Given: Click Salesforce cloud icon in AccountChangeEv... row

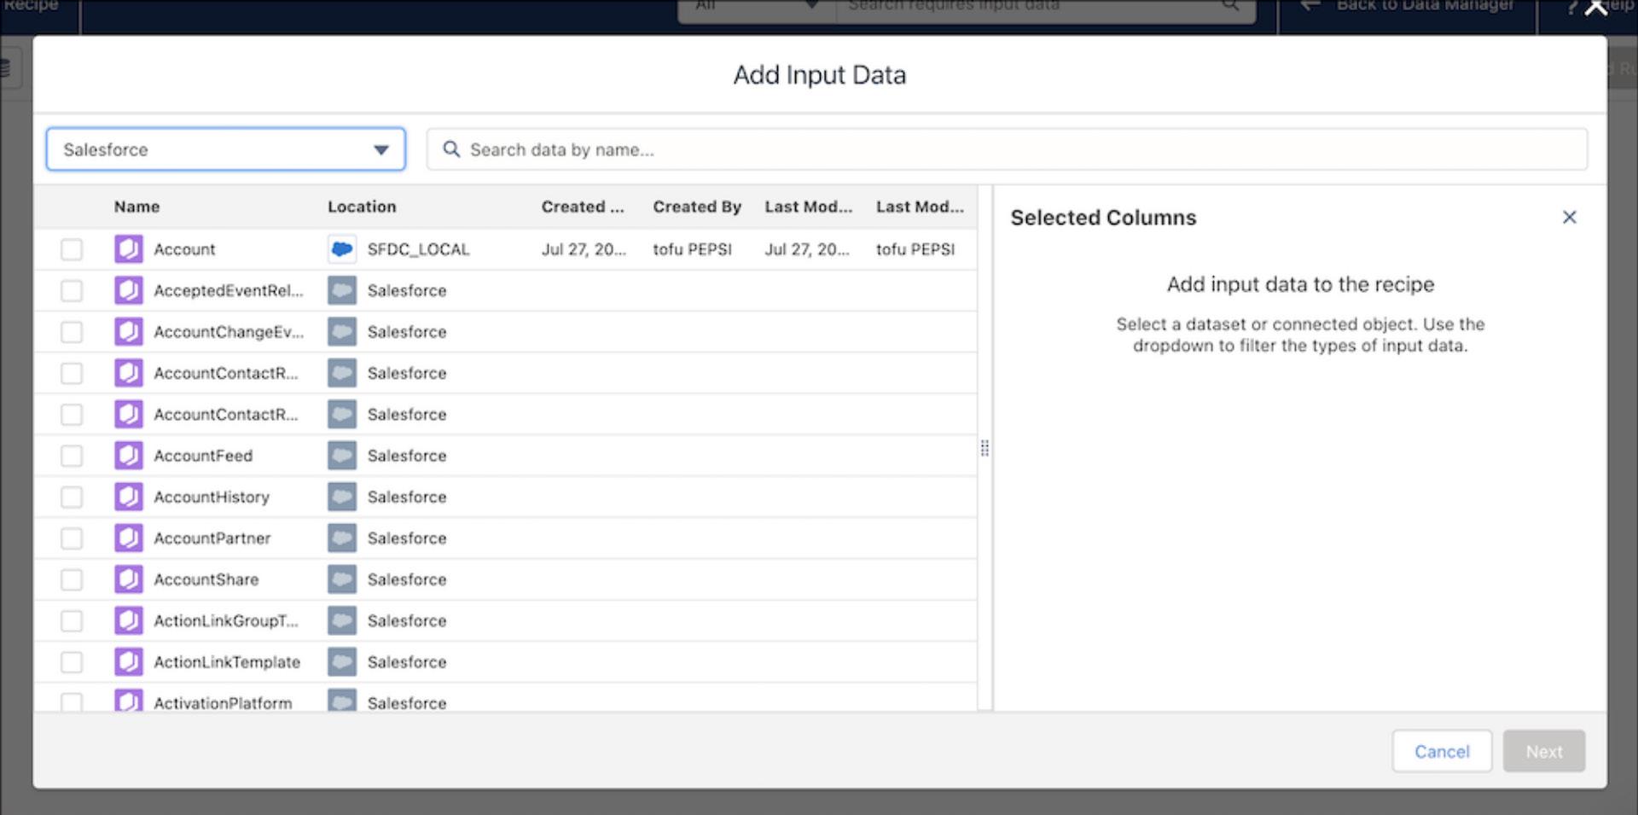Looking at the screenshot, I should click(342, 332).
